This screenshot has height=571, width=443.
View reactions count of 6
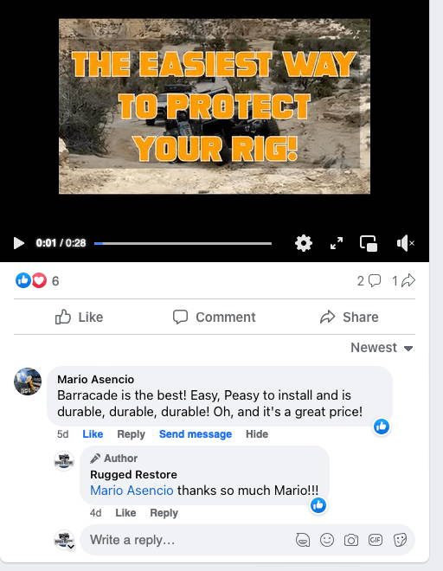[x=37, y=281]
